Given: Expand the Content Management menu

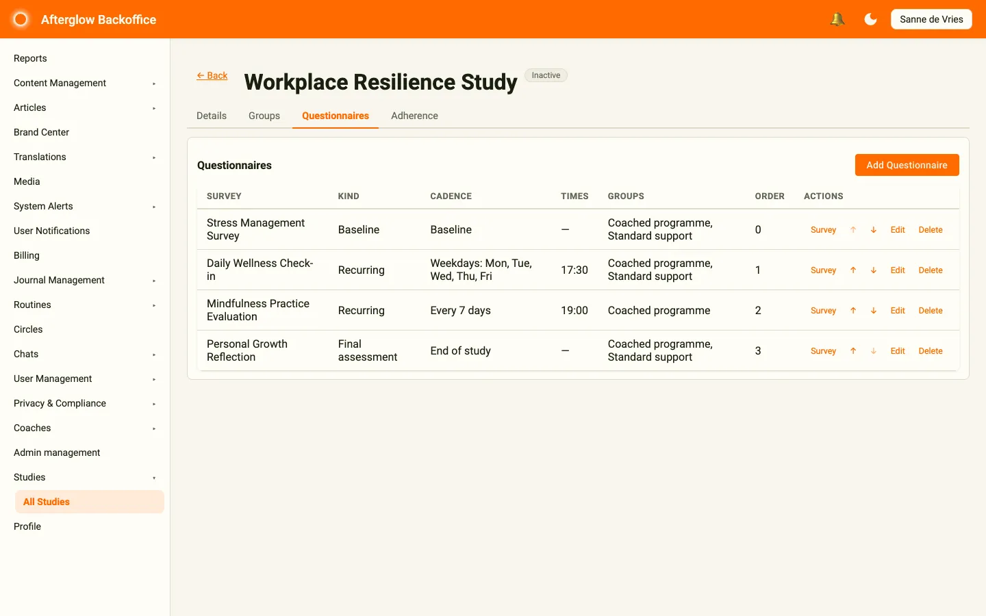Looking at the screenshot, I should point(85,83).
